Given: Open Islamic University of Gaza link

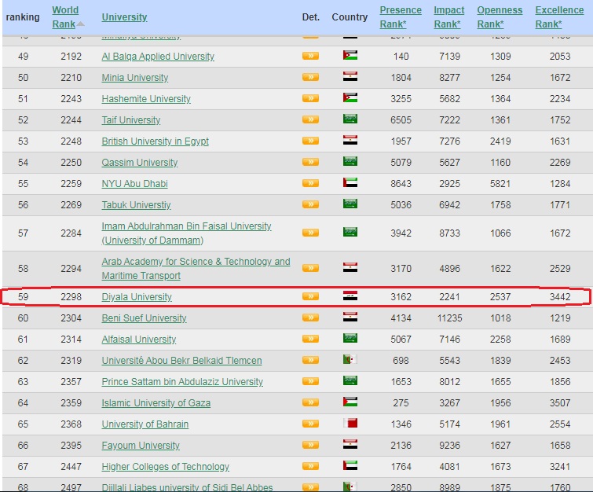Looking at the screenshot, I should coord(156,402).
